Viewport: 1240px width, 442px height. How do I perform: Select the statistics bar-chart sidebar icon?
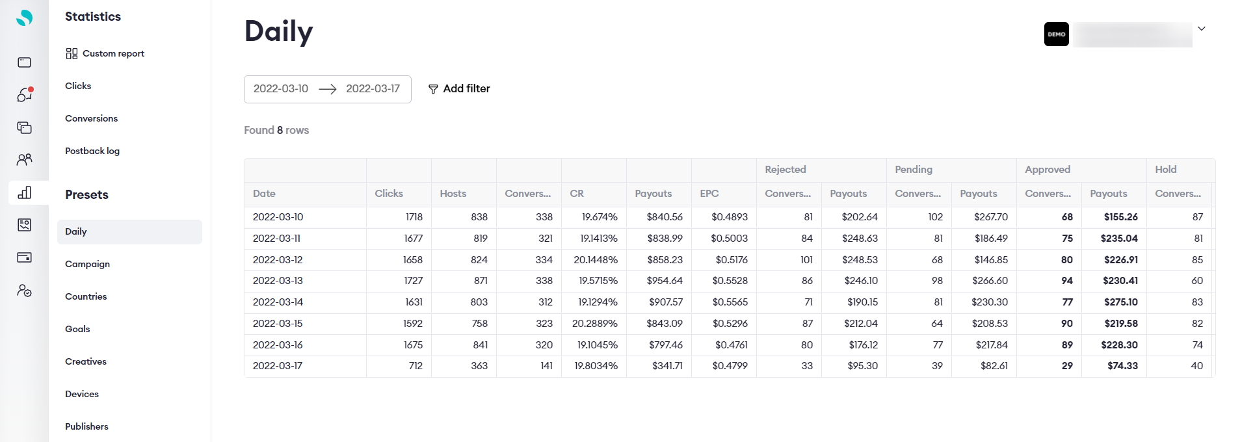pos(24,192)
